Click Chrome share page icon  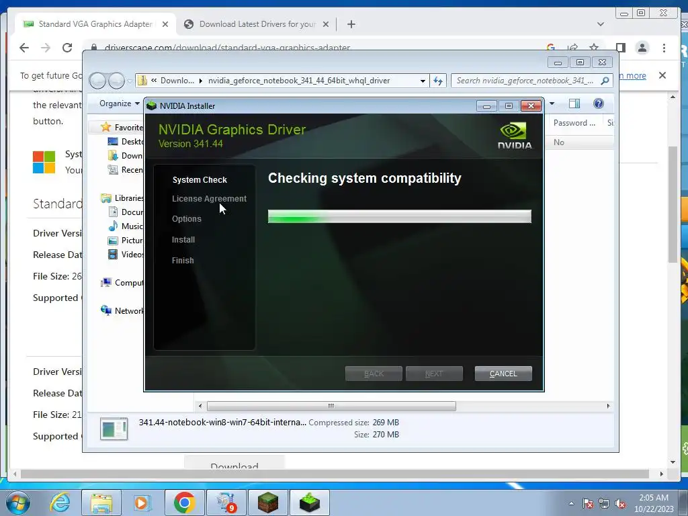pyautogui.click(x=572, y=48)
